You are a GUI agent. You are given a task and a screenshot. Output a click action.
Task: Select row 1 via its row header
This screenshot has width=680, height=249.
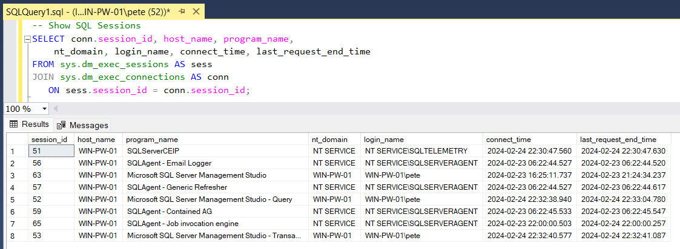click(13, 151)
